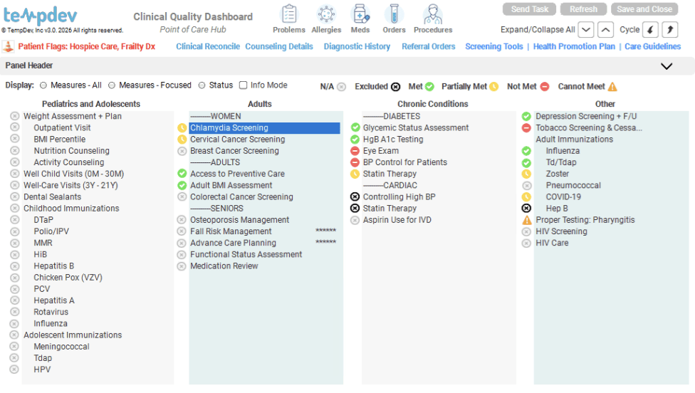Image resolution: width=695 pixels, height=393 pixels.
Task: Click the Cycle previous arrow icon
Action: [x=650, y=30]
